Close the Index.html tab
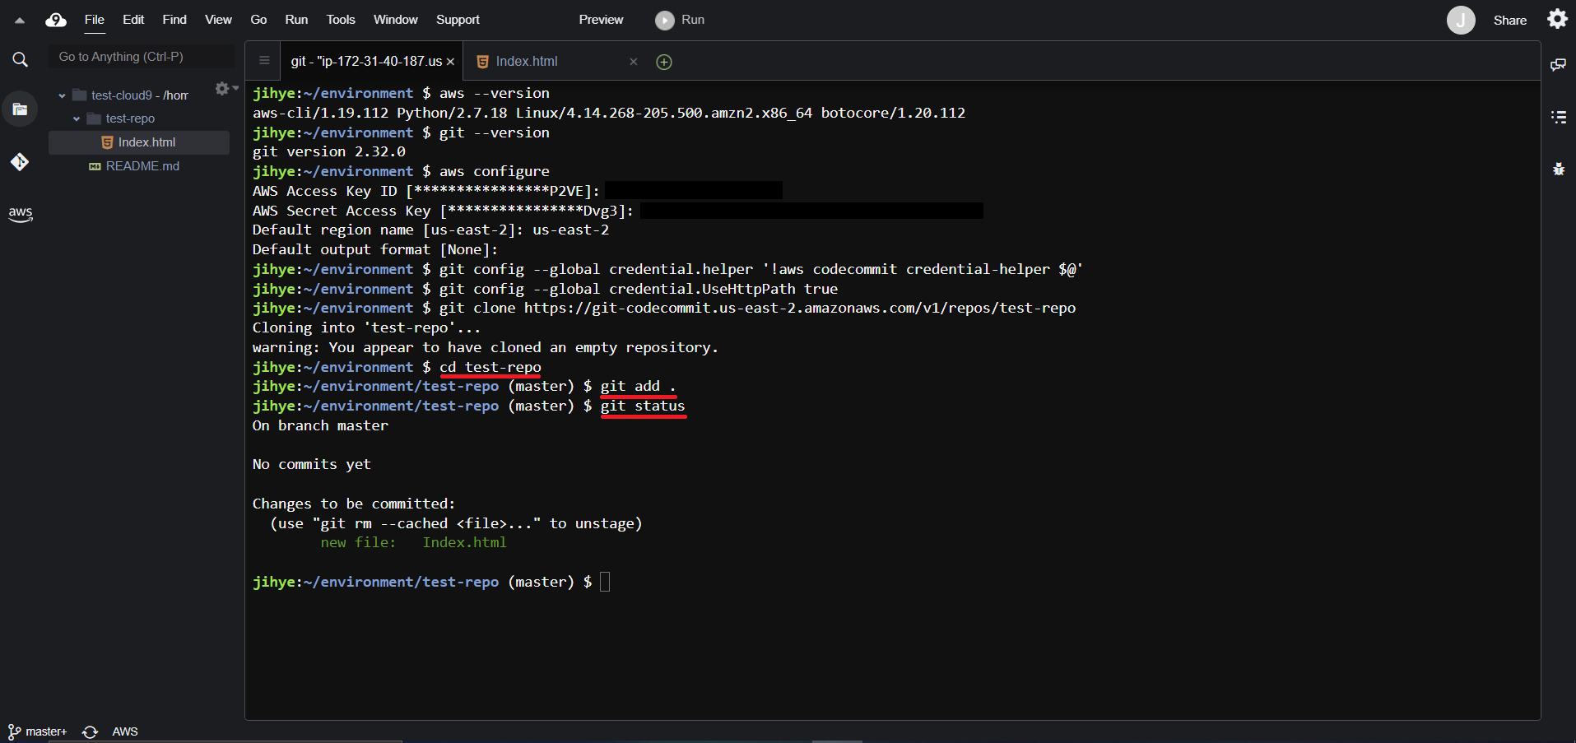This screenshot has width=1576, height=743. [634, 62]
